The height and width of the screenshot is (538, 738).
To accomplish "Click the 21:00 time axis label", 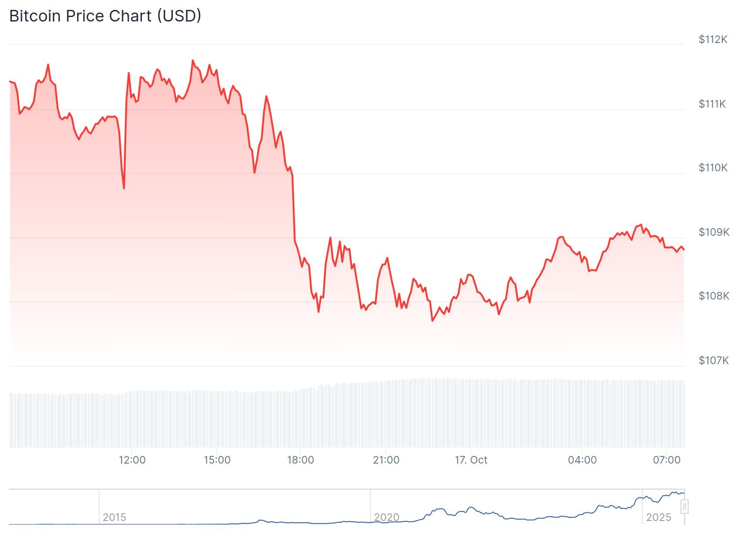I will click(x=386, y=460).
